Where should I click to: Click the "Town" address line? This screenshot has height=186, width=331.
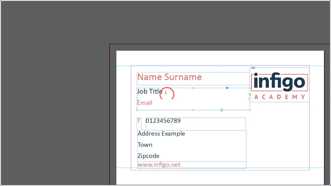click(x=145, y=145)
